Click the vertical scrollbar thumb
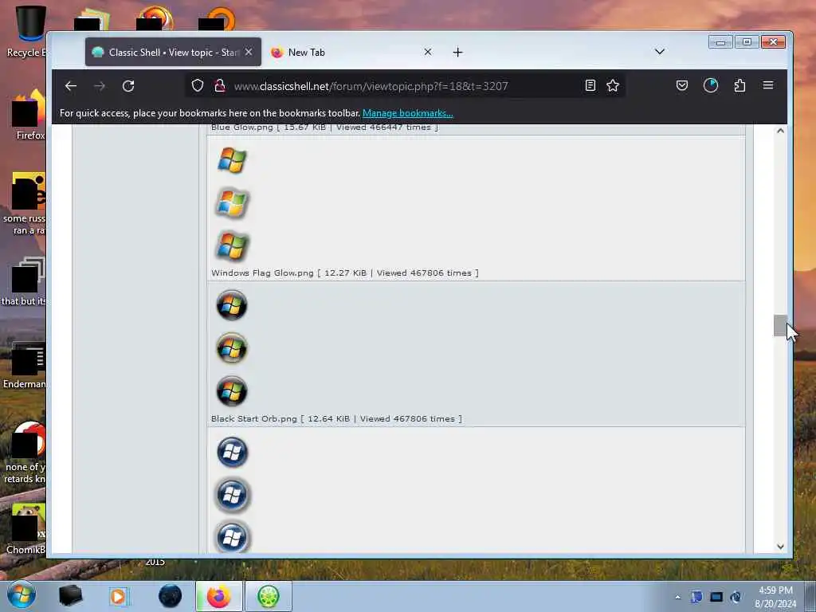 pyautogui.click(x=780, y=326)
